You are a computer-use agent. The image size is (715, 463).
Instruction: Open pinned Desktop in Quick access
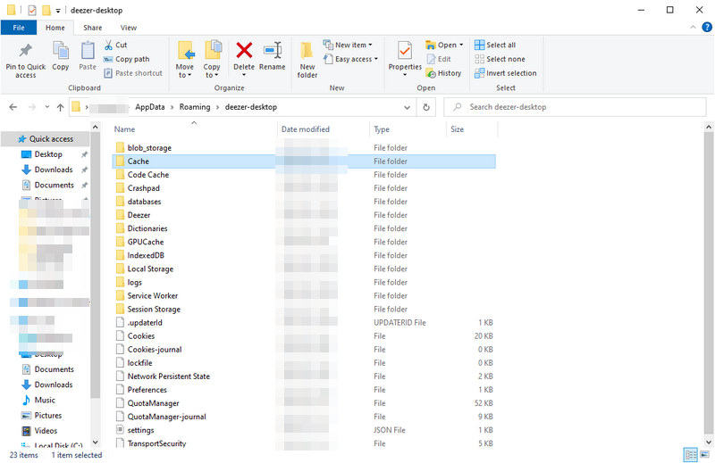48,154
